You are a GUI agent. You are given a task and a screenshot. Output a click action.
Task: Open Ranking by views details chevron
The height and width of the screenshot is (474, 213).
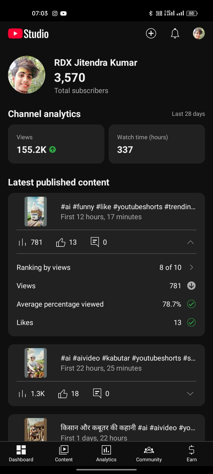[x=191, y=267]
